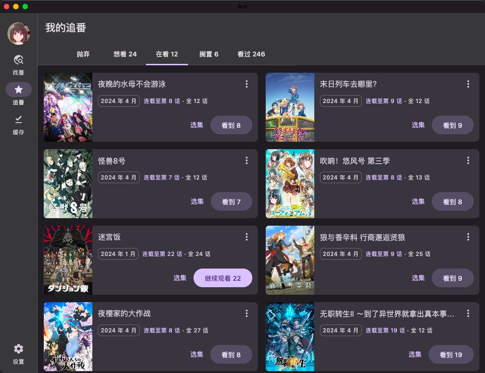Select the 追番 star icon in sidebar

pos(18,90)
